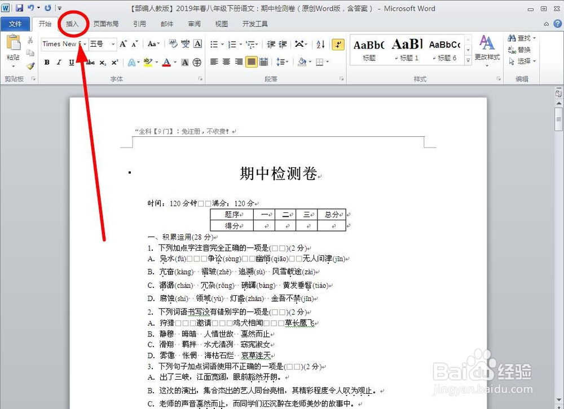564x409 pixels.
Task: Apply bold formatting to selected text
Action: coord(47,62)
